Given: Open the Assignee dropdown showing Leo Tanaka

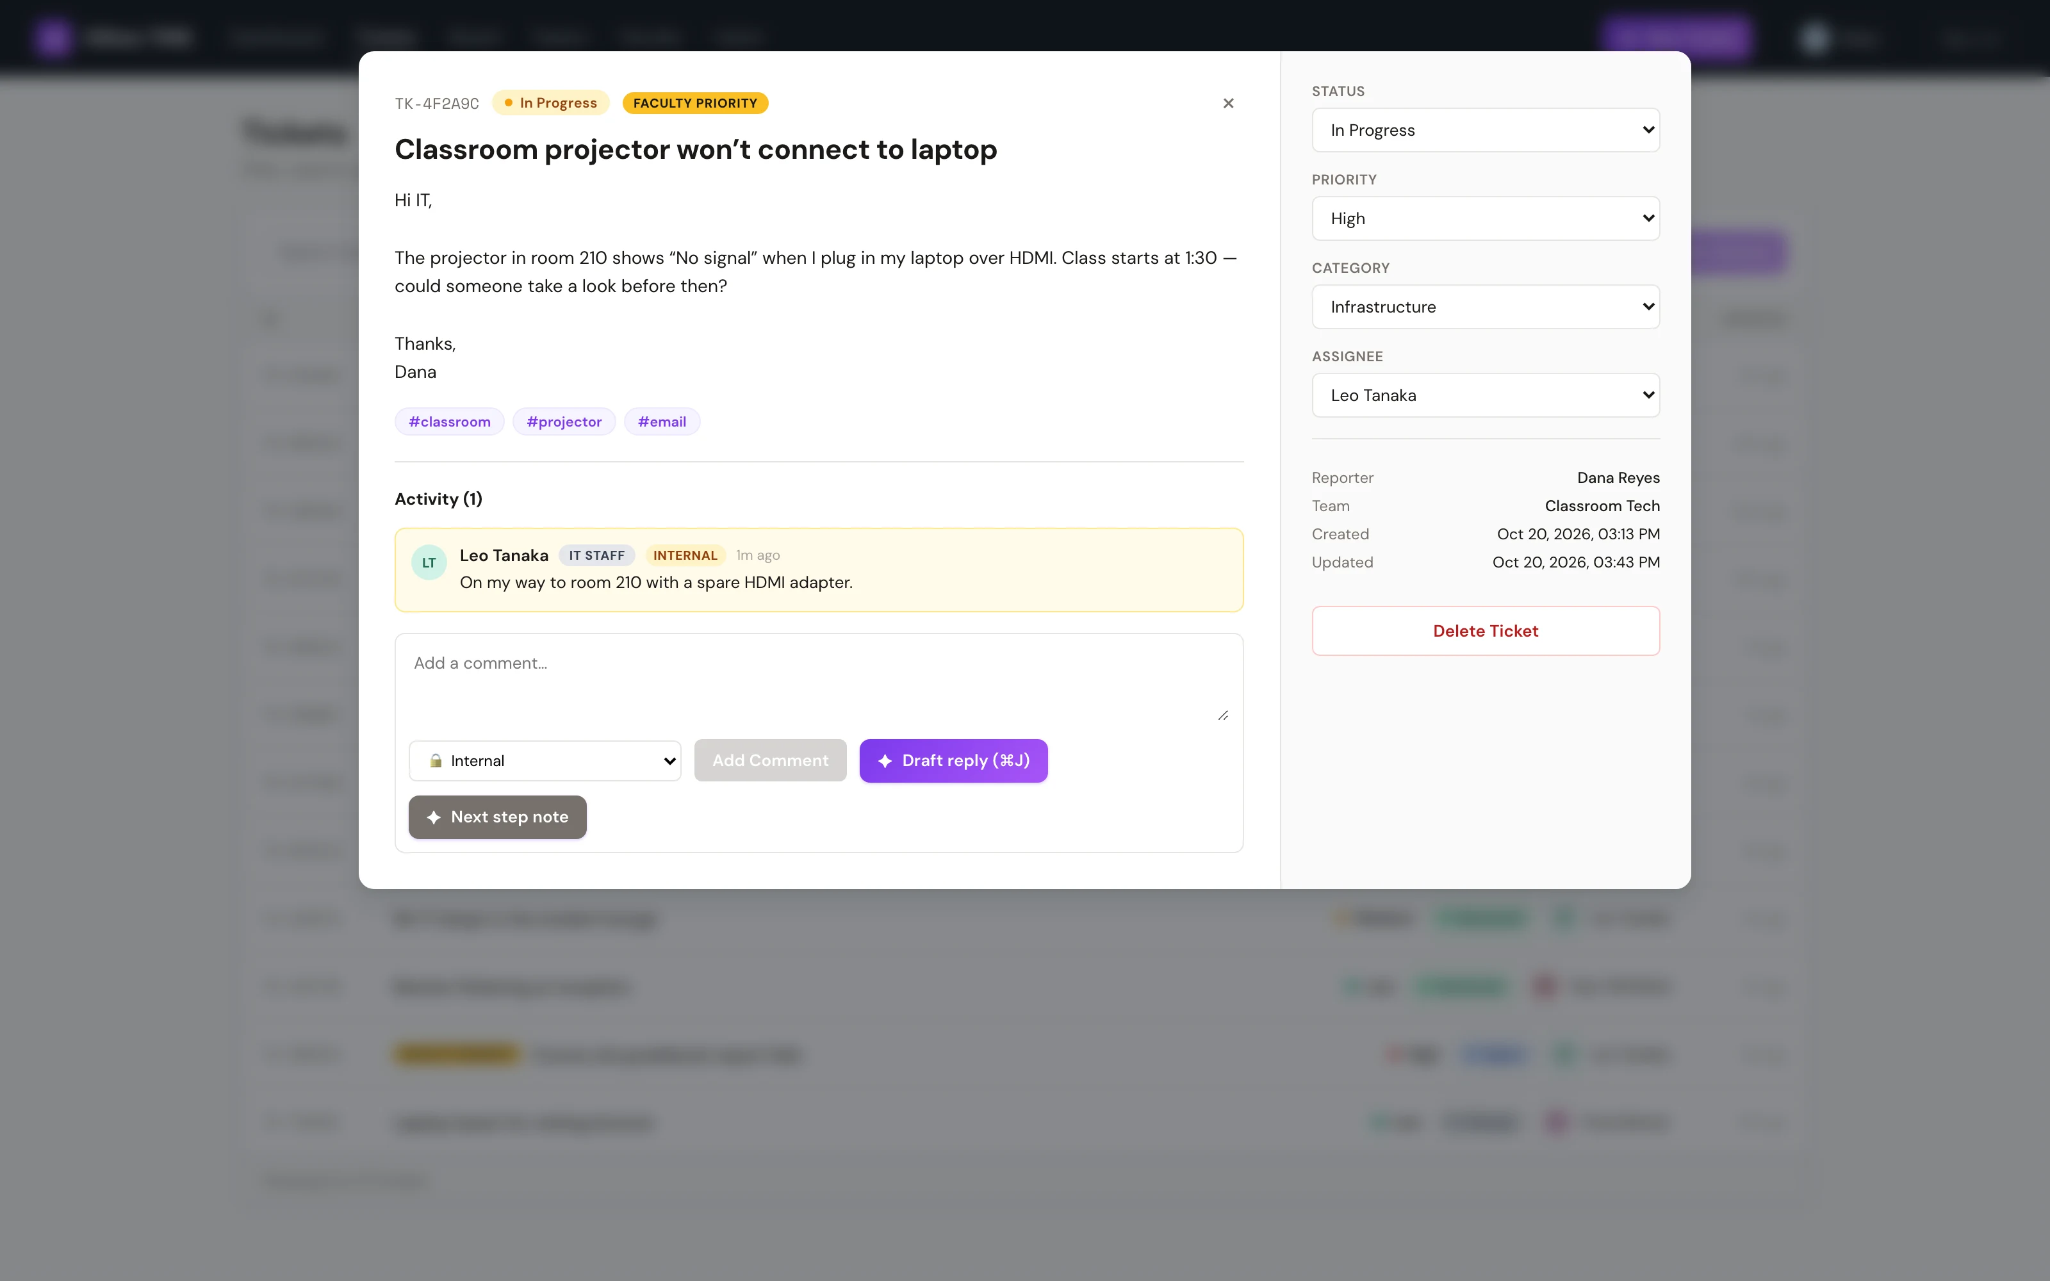Looking at the screenshot, I should coord(1485,395).
